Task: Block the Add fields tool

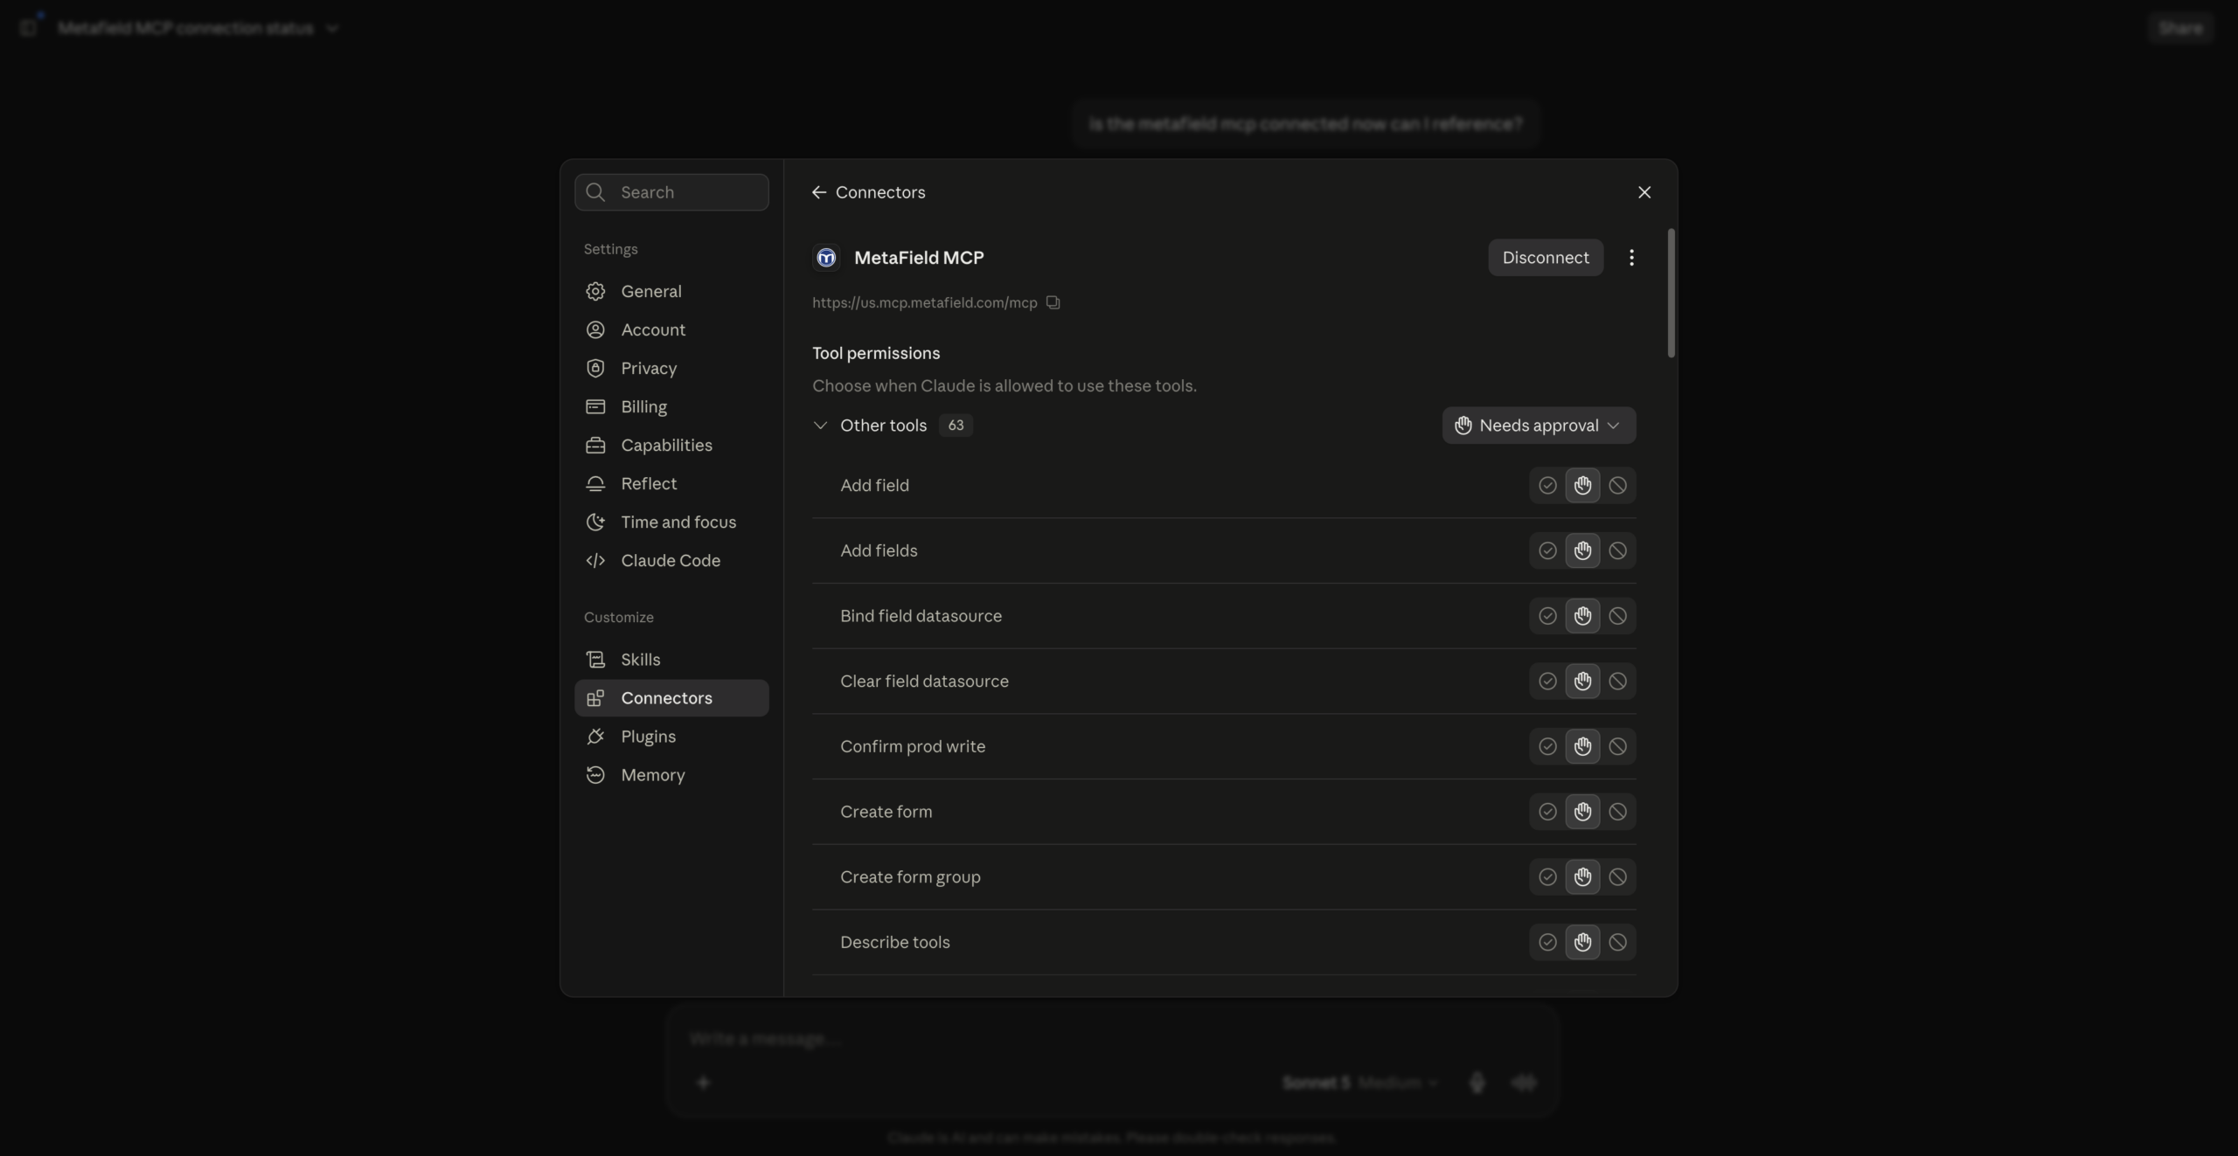Action: [1618, 550]
